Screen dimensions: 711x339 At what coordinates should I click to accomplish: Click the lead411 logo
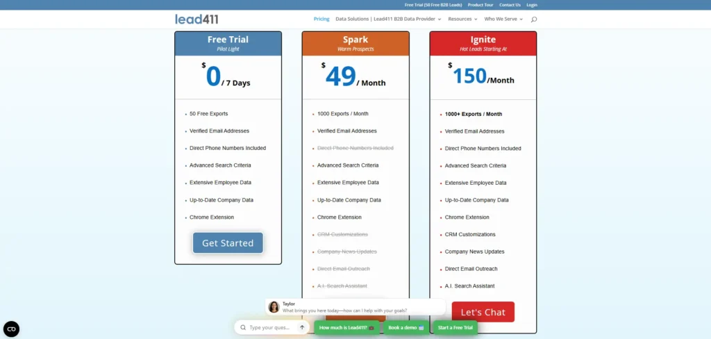[x=196, y=19]
